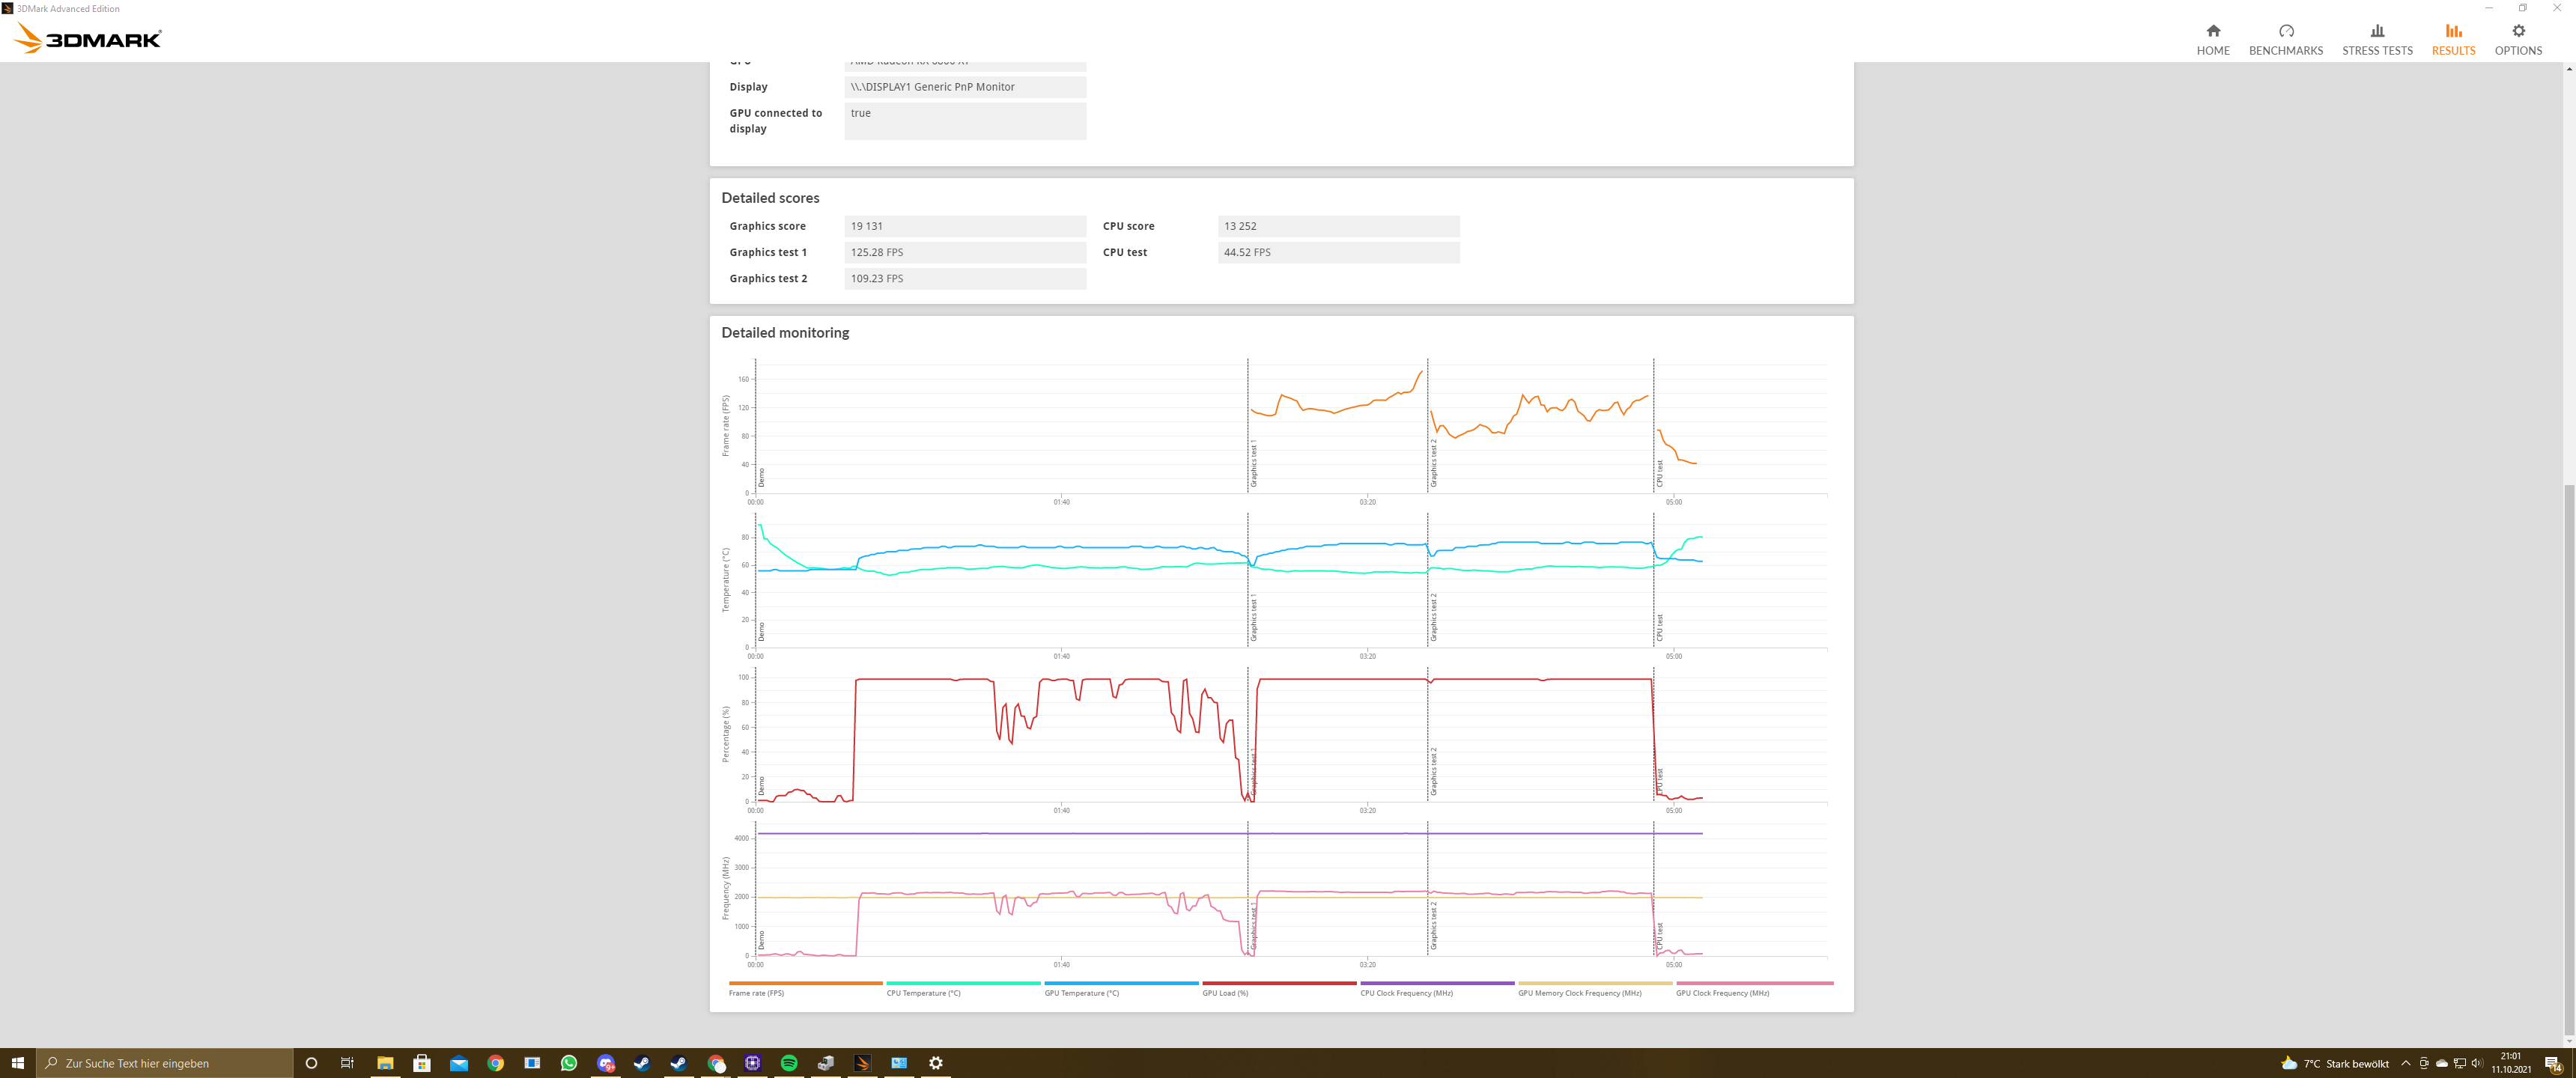Open the notification center with 14 badge

coord(2552,1063)
